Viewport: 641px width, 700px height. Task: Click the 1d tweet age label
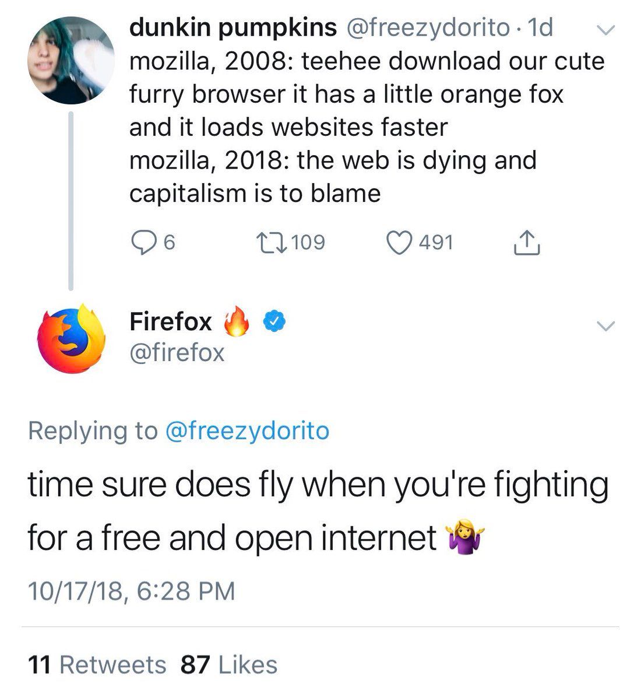(x=539, y=27)
